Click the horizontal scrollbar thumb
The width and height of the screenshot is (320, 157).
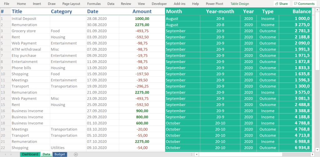(241, 155)
